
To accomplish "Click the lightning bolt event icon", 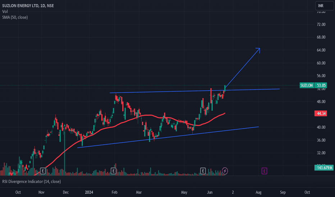I will tap(225, 171).
